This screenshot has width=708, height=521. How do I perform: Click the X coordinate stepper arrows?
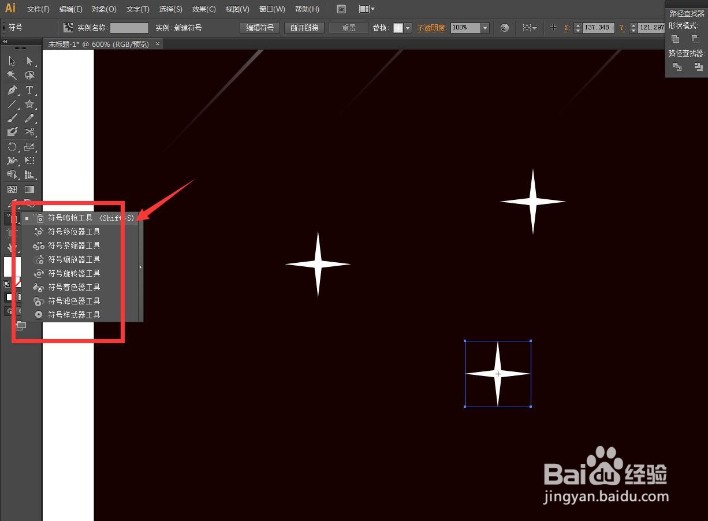tap(578, 28)
